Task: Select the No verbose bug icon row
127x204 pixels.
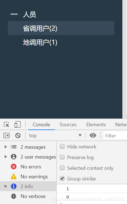Action: (28, 196)
